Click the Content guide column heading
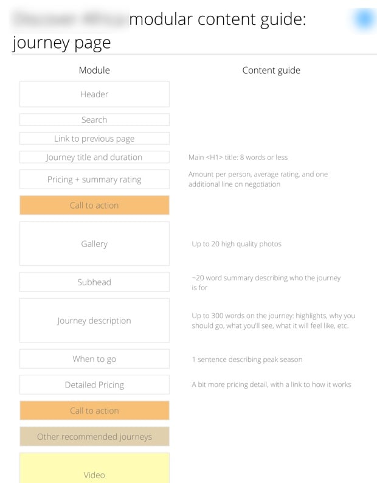 tap(271, 70)
